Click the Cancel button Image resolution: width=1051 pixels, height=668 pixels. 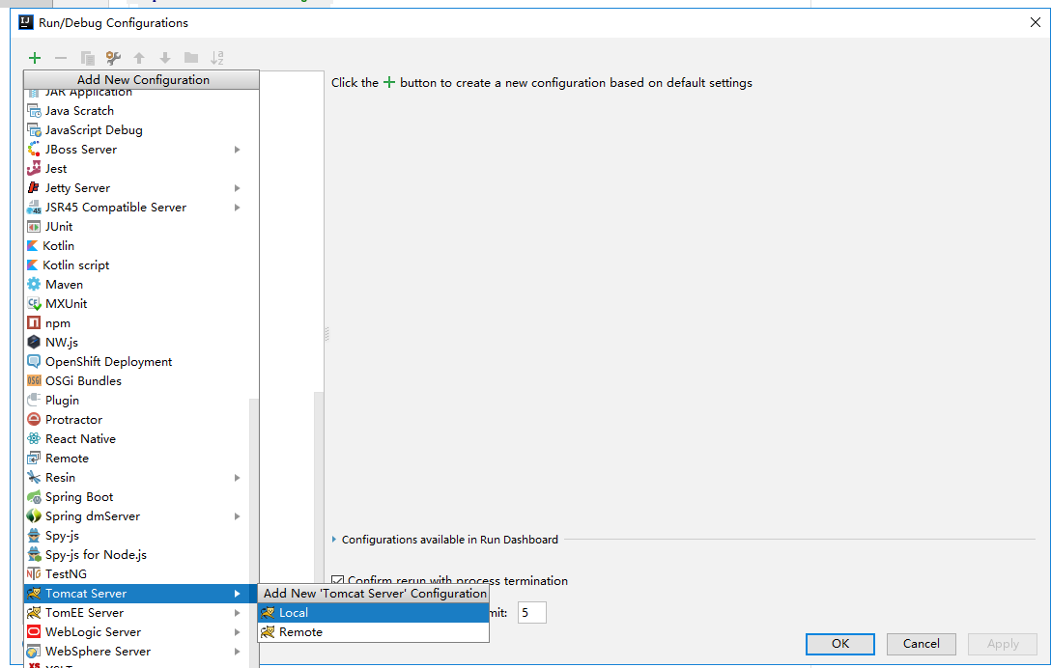point(921,644)
